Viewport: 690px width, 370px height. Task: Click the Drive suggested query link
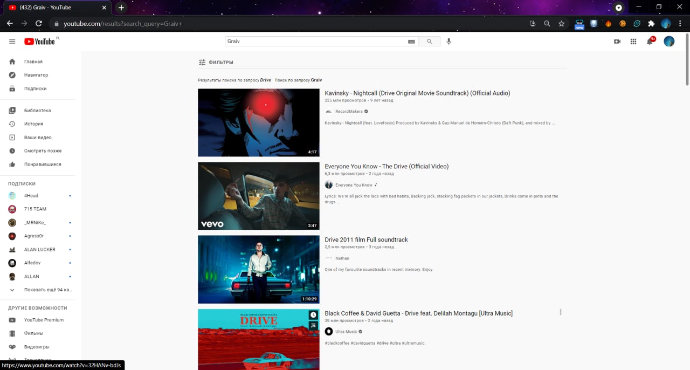(x=265, y=80)
